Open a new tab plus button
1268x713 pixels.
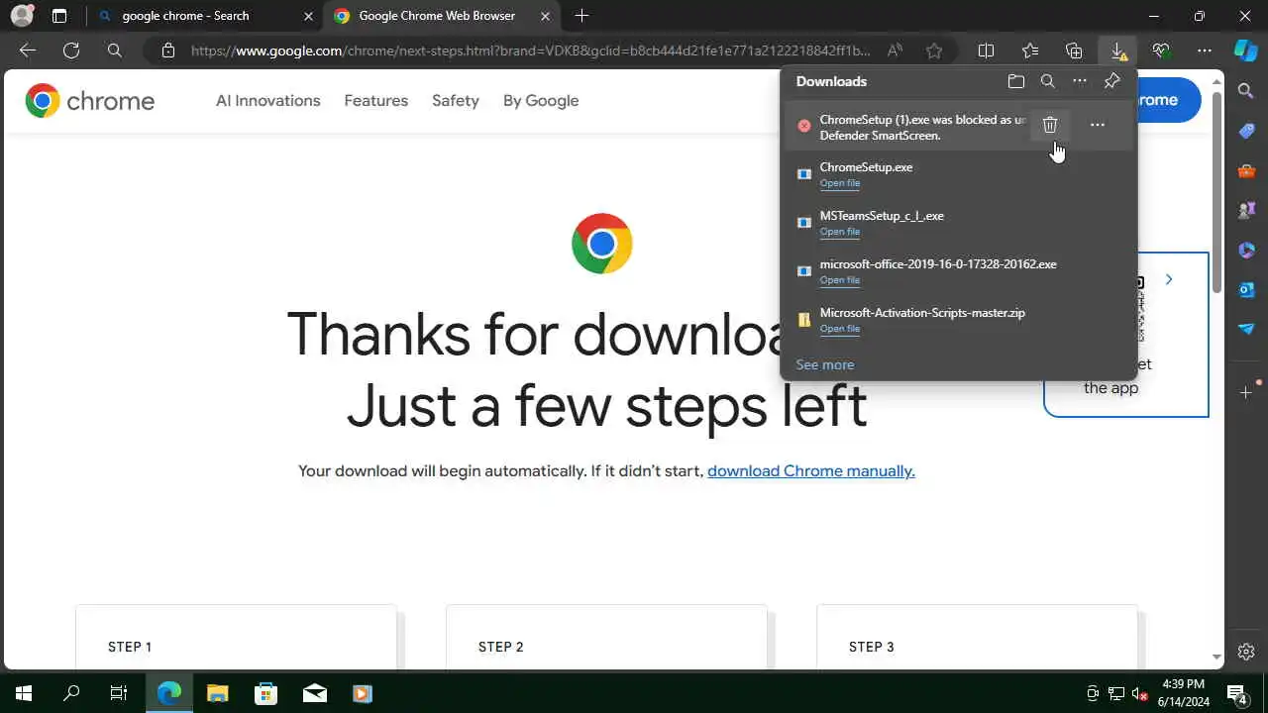(x=581, y=16)
